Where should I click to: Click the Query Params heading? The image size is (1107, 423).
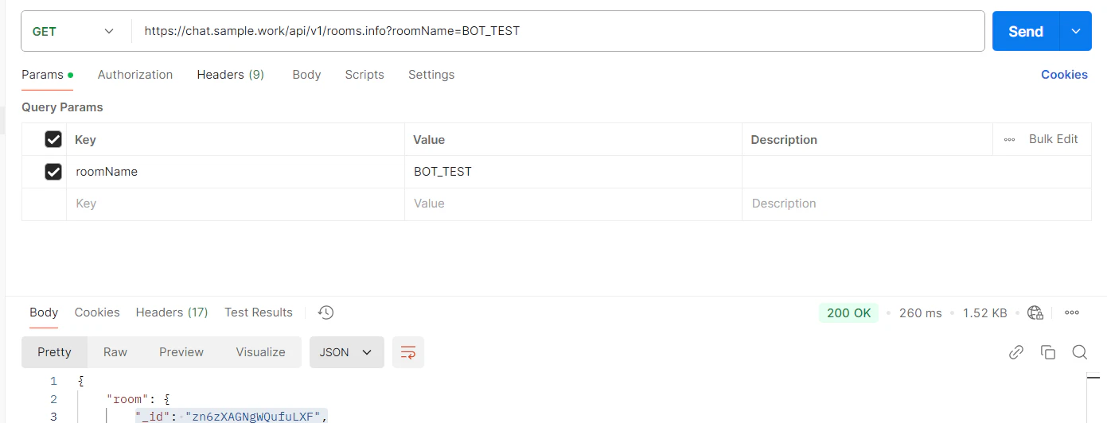(x=62, y=107)
